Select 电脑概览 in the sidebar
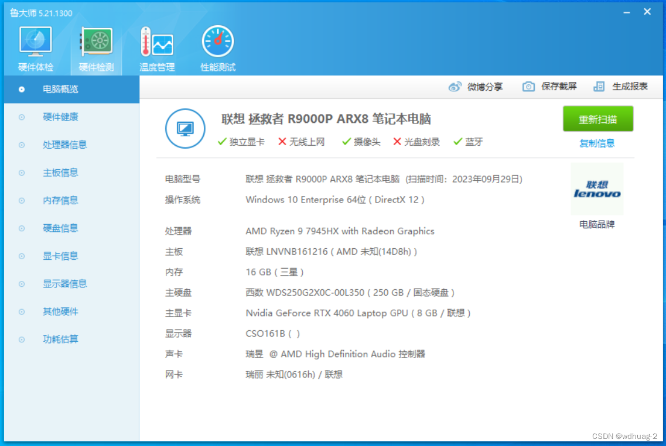Viewport: 666px width, 446px height. click(x=72, y=89)
